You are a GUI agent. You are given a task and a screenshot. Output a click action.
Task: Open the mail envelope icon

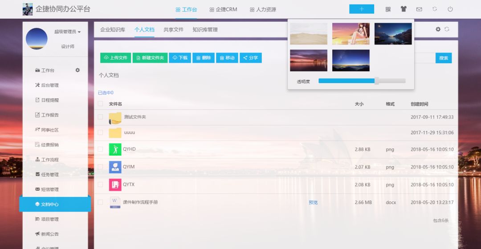pos(419,9)
